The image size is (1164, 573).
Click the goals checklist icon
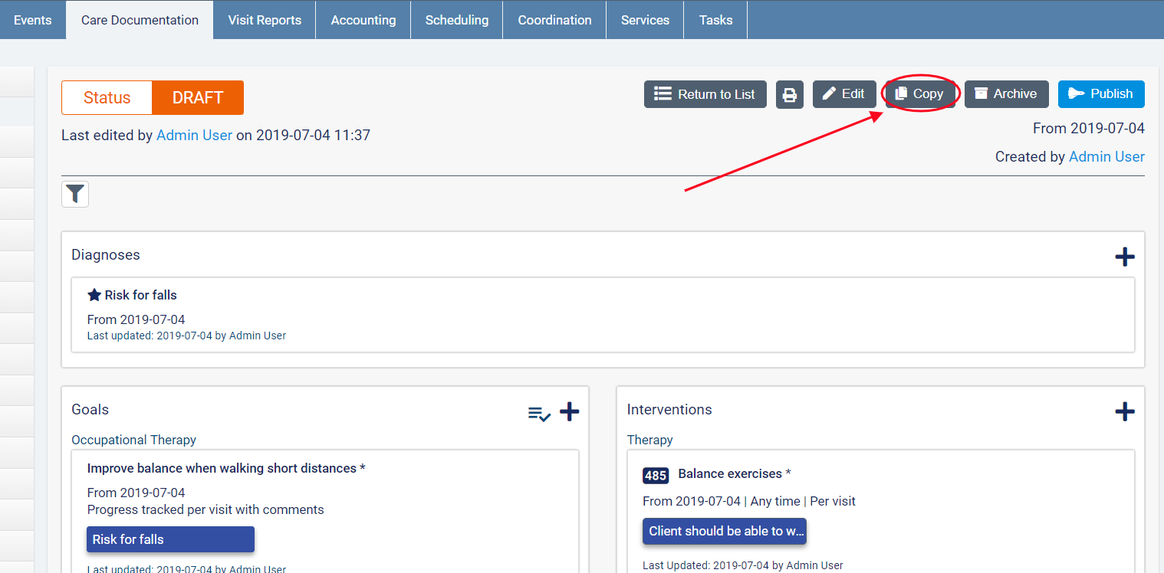coord(539,414)
